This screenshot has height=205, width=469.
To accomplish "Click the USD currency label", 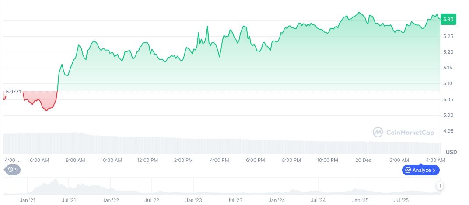I will point(451,152).
